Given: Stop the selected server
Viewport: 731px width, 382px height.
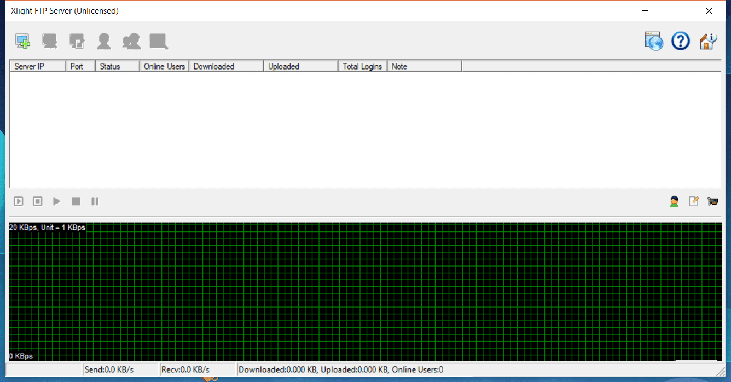Looking at the screenshot, I should [76, 201].
